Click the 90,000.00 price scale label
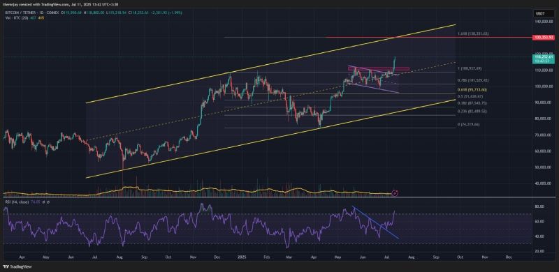The height and width of the screenshot is (272, 559). click(544, 103)
